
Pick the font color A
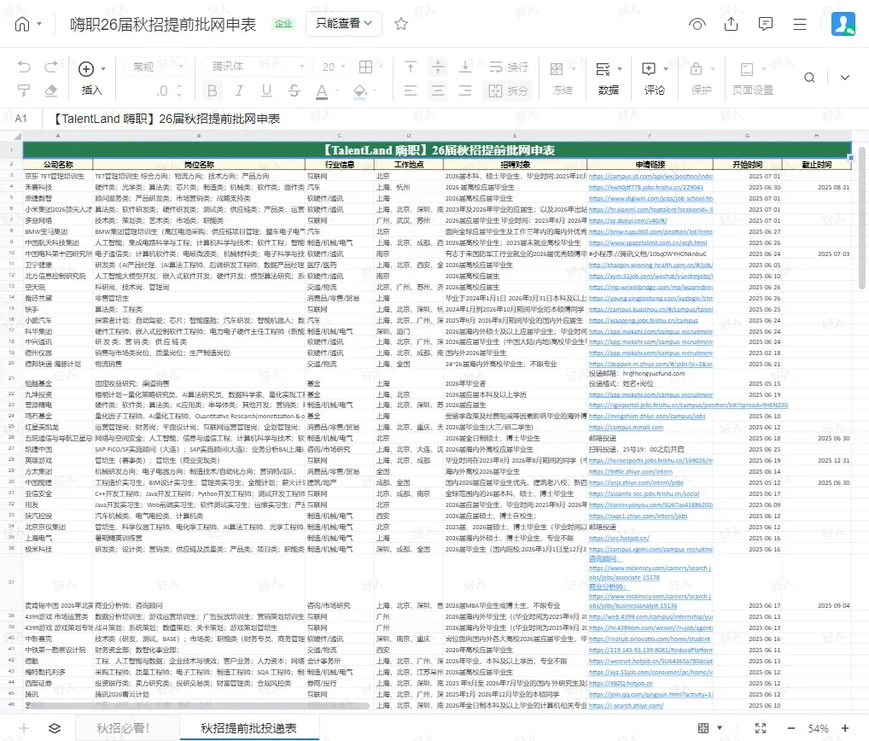click(322, 90)
